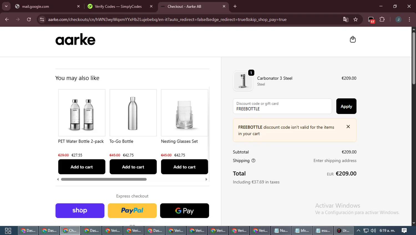Open the taskbar action center notifications icon
The image size is (416, 235).
404,230
